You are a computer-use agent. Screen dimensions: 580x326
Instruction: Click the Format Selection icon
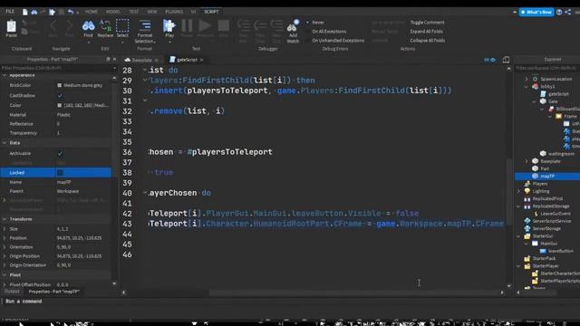tap(145, 25)
